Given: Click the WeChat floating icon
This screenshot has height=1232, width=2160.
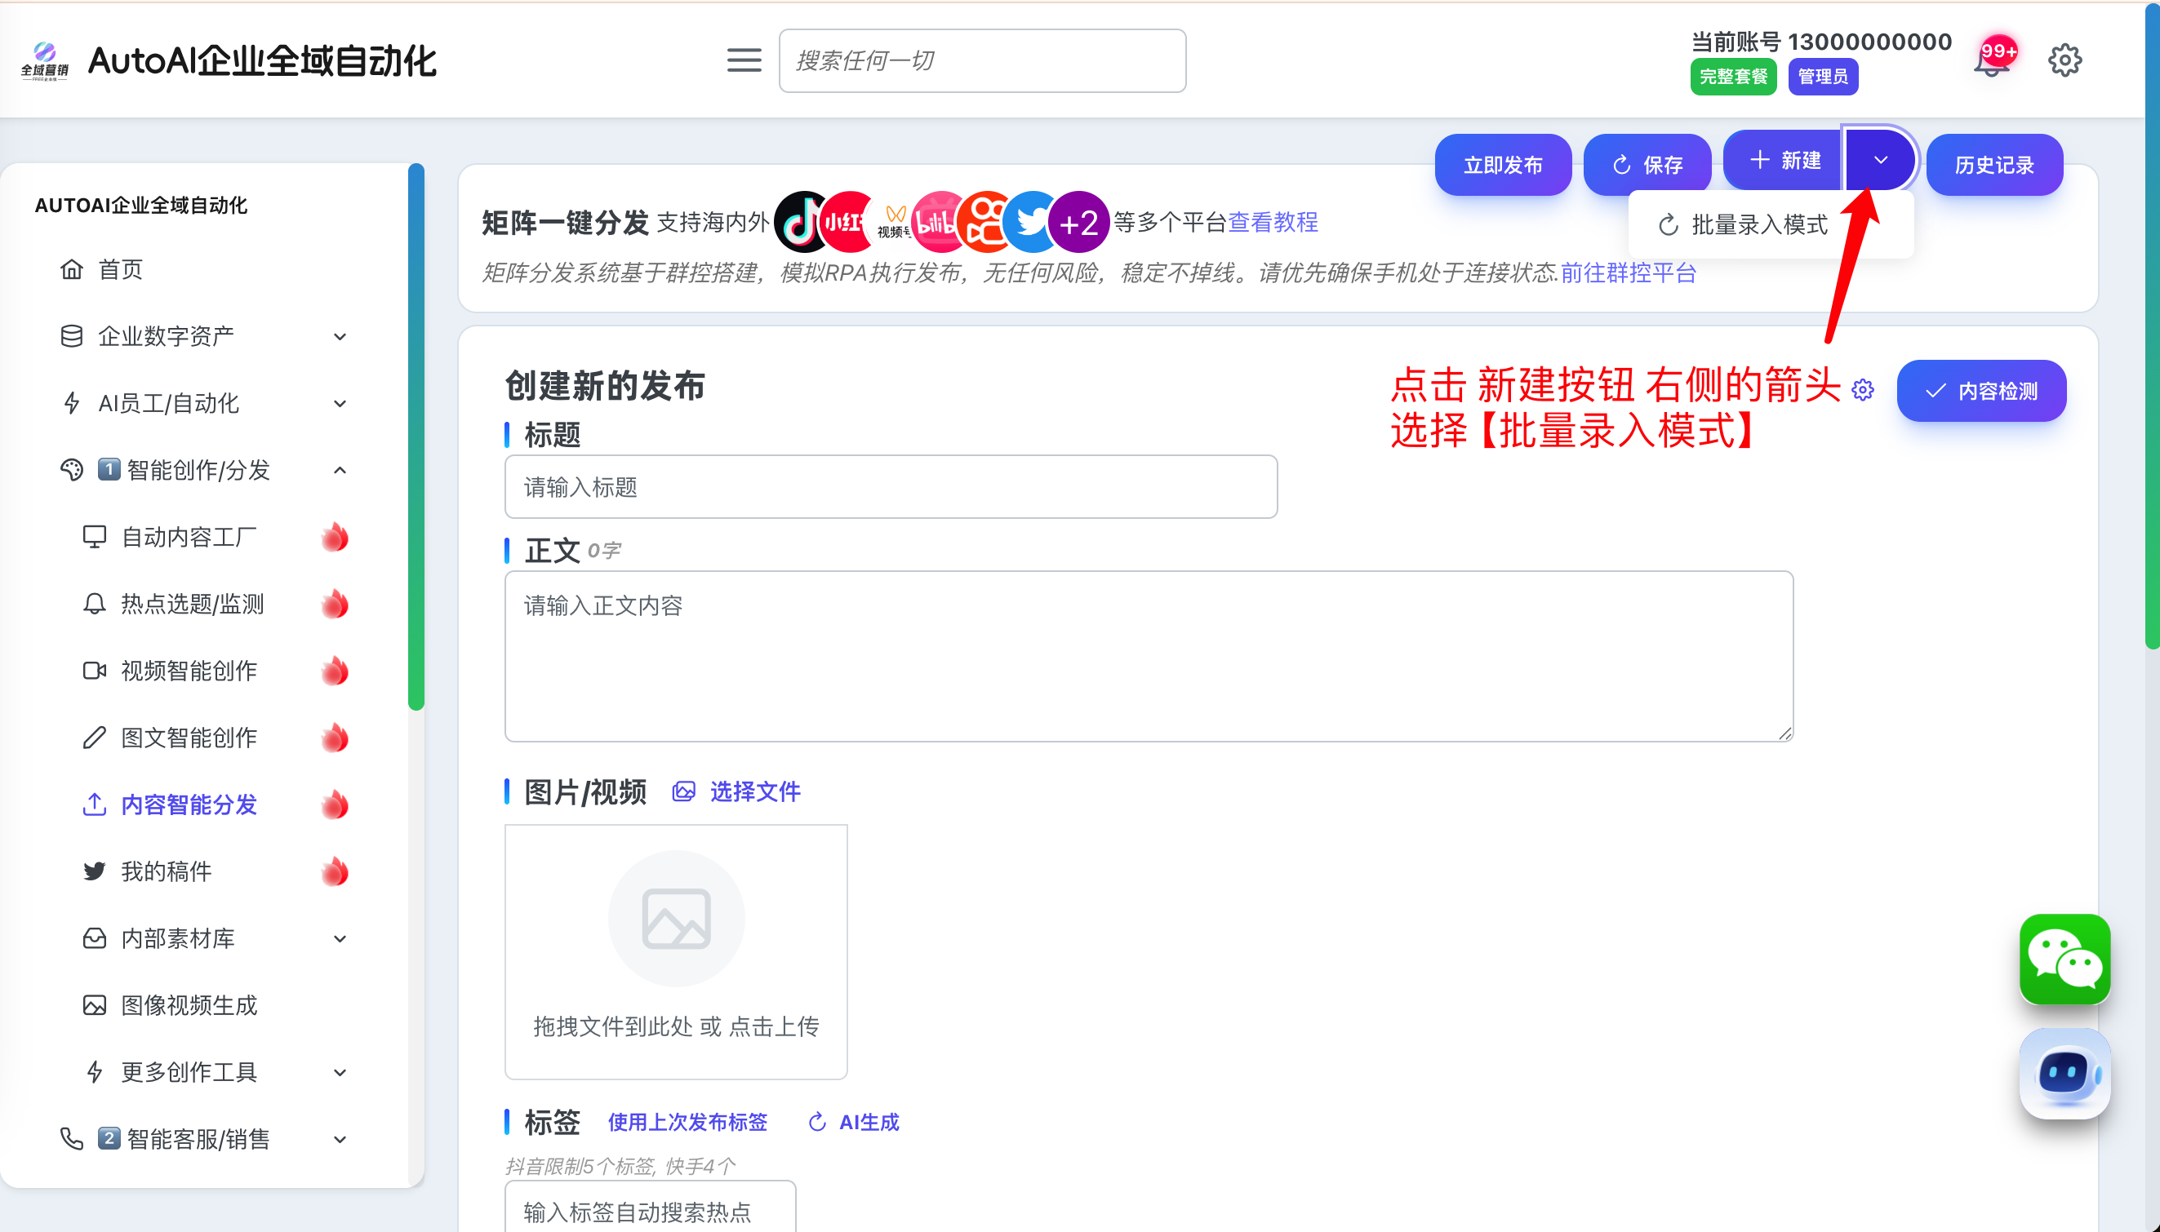Looking at the screenshot, I should pos(2064,959).
